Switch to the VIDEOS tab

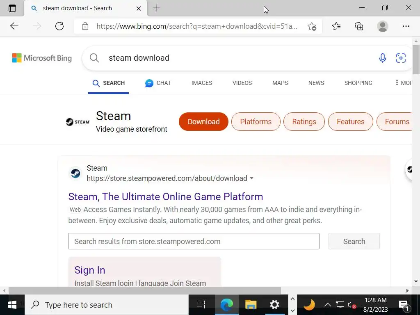(242, 83)
